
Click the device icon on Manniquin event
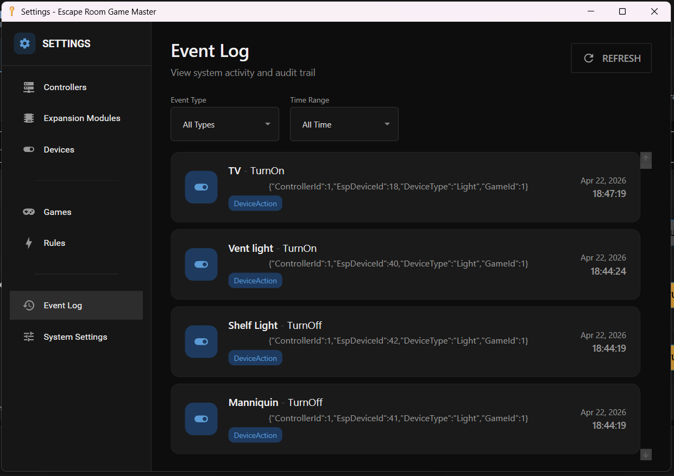pyautogui.click(x=201, y=419)
